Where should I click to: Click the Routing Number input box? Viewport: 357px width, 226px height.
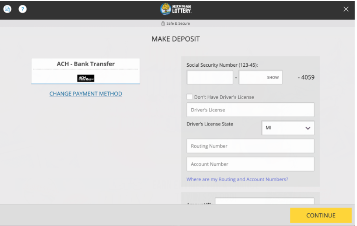[250, 146]
